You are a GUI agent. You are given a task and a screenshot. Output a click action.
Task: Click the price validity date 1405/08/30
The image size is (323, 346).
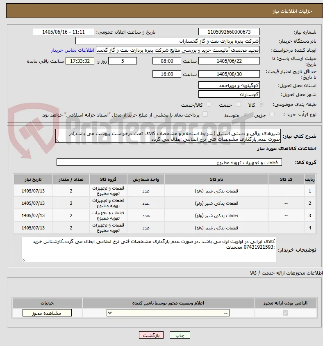pyautogui.click(x=229, y=74)
